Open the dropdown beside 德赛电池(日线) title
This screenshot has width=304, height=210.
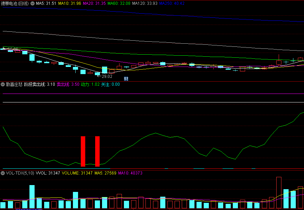tap(33, 3)
